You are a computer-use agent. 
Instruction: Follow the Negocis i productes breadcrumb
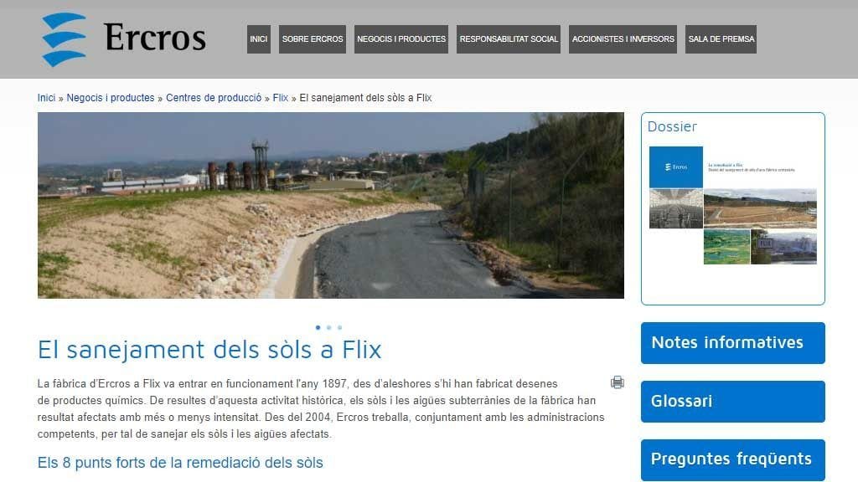[111, 98]
